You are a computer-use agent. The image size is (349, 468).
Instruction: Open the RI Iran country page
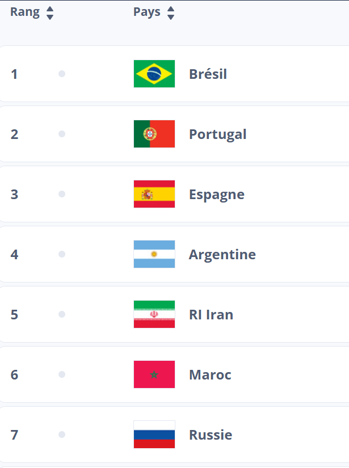click(x=210, y=314)
